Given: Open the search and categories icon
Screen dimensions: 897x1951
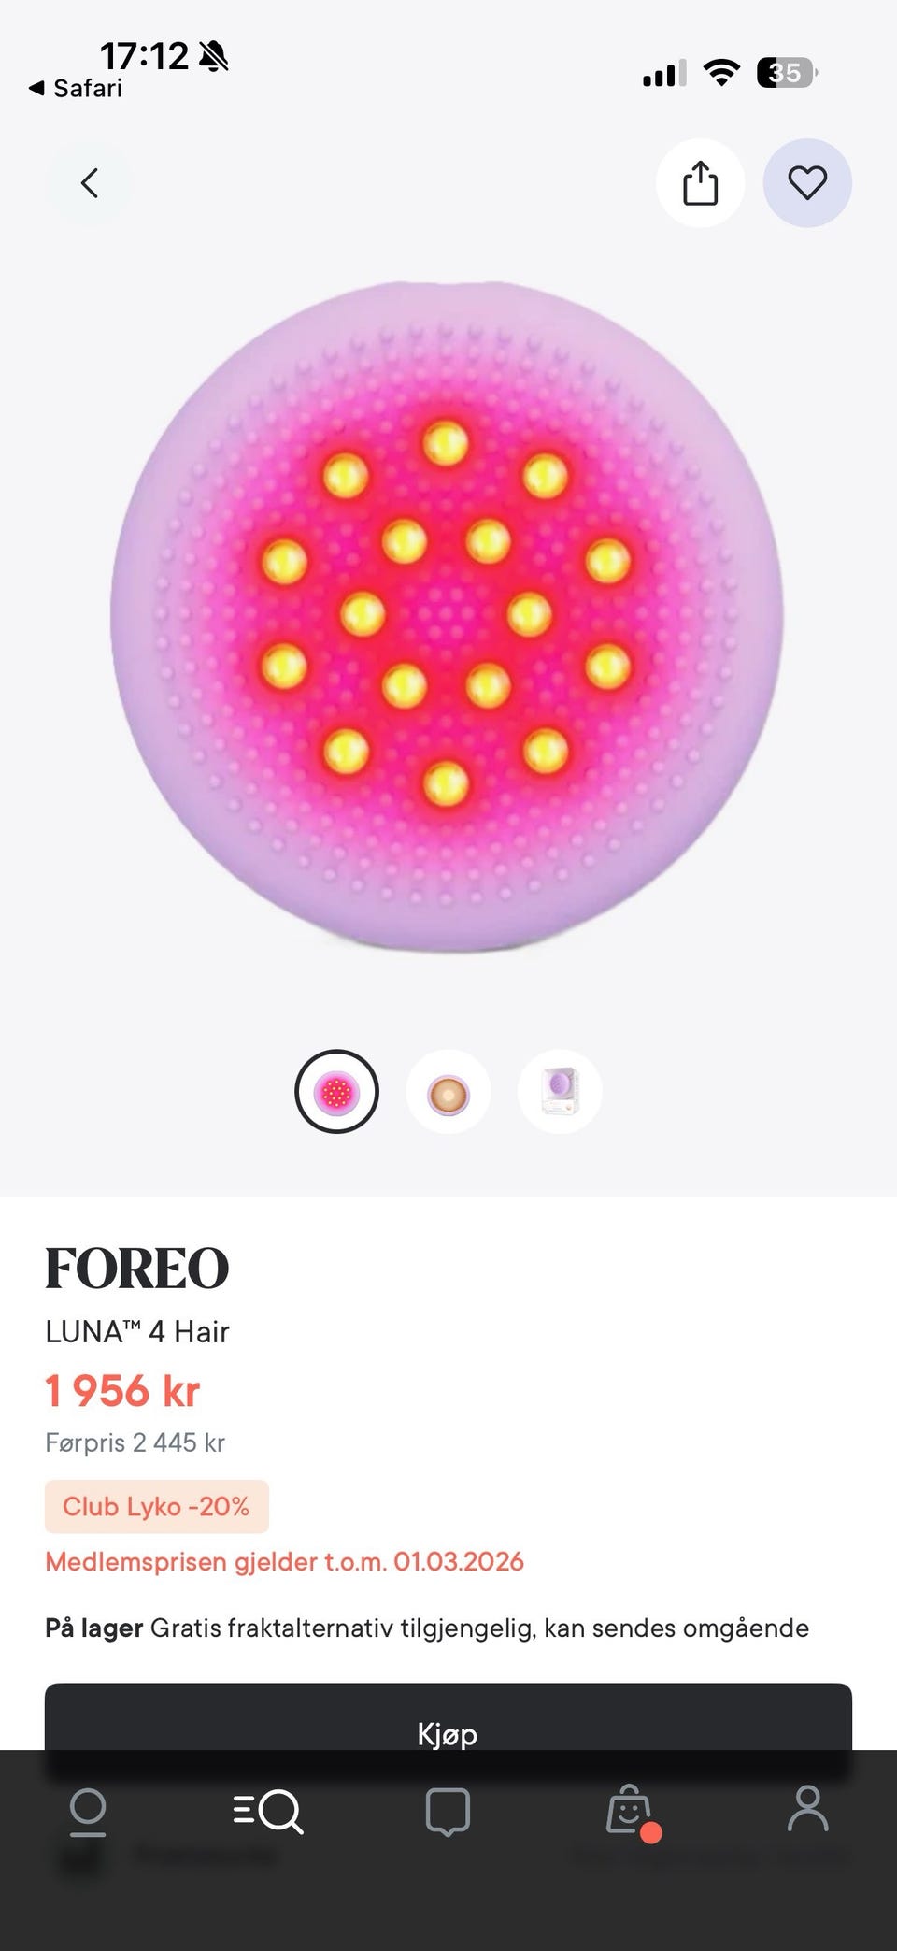Looking at the screenshot, I should tap(268, 1812).
